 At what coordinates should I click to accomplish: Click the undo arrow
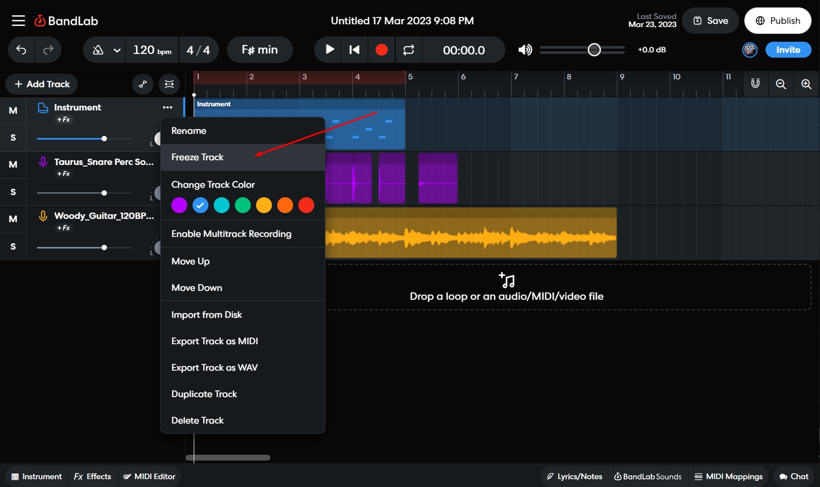(21, 49)
